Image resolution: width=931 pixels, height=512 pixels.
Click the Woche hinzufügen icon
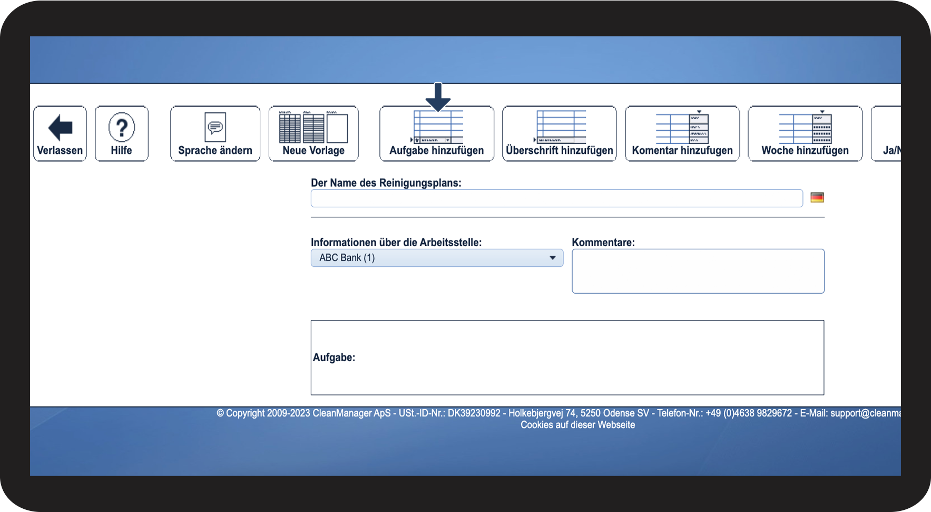[x=805, y=128]
